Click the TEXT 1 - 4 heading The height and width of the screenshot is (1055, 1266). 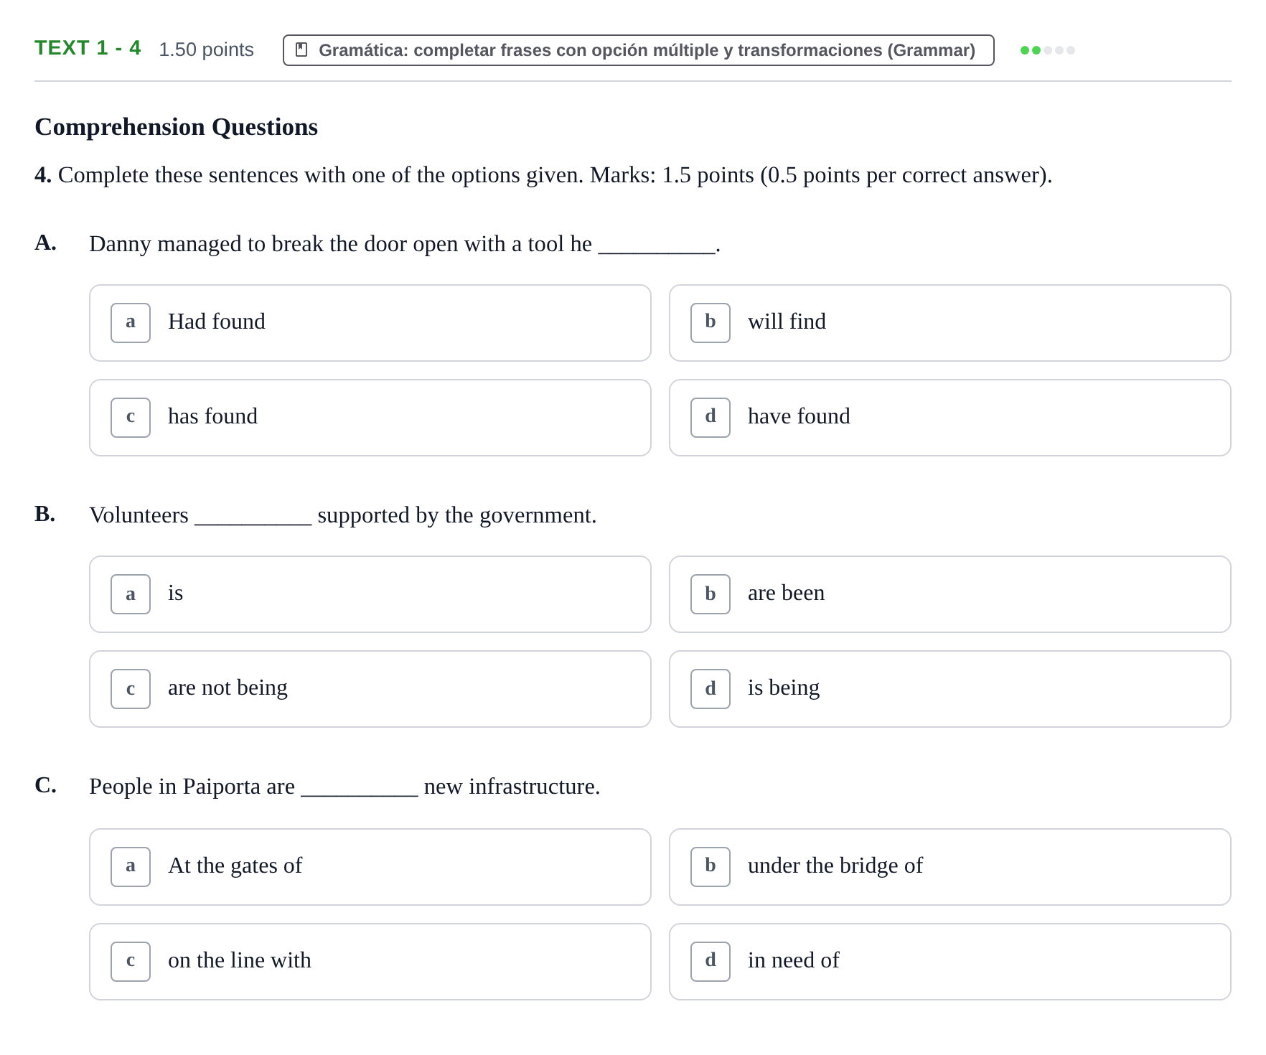click(x=88, y=48)
